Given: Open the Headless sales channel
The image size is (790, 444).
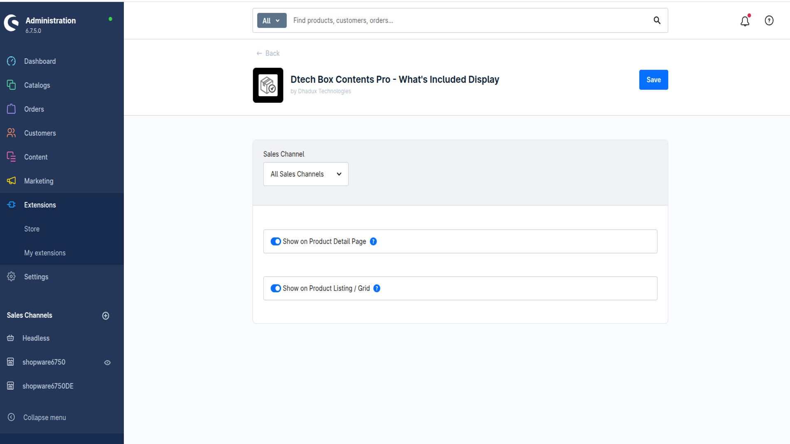Looking at the screenshot, I should [x=36, y=338].
